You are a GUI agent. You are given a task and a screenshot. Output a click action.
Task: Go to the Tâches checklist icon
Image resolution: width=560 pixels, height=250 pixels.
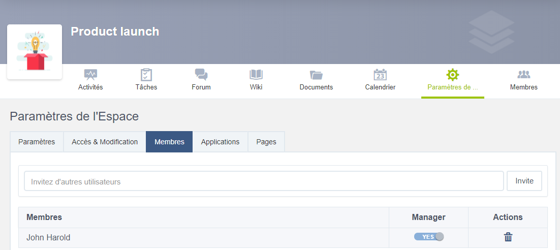[x=146, y=75]
